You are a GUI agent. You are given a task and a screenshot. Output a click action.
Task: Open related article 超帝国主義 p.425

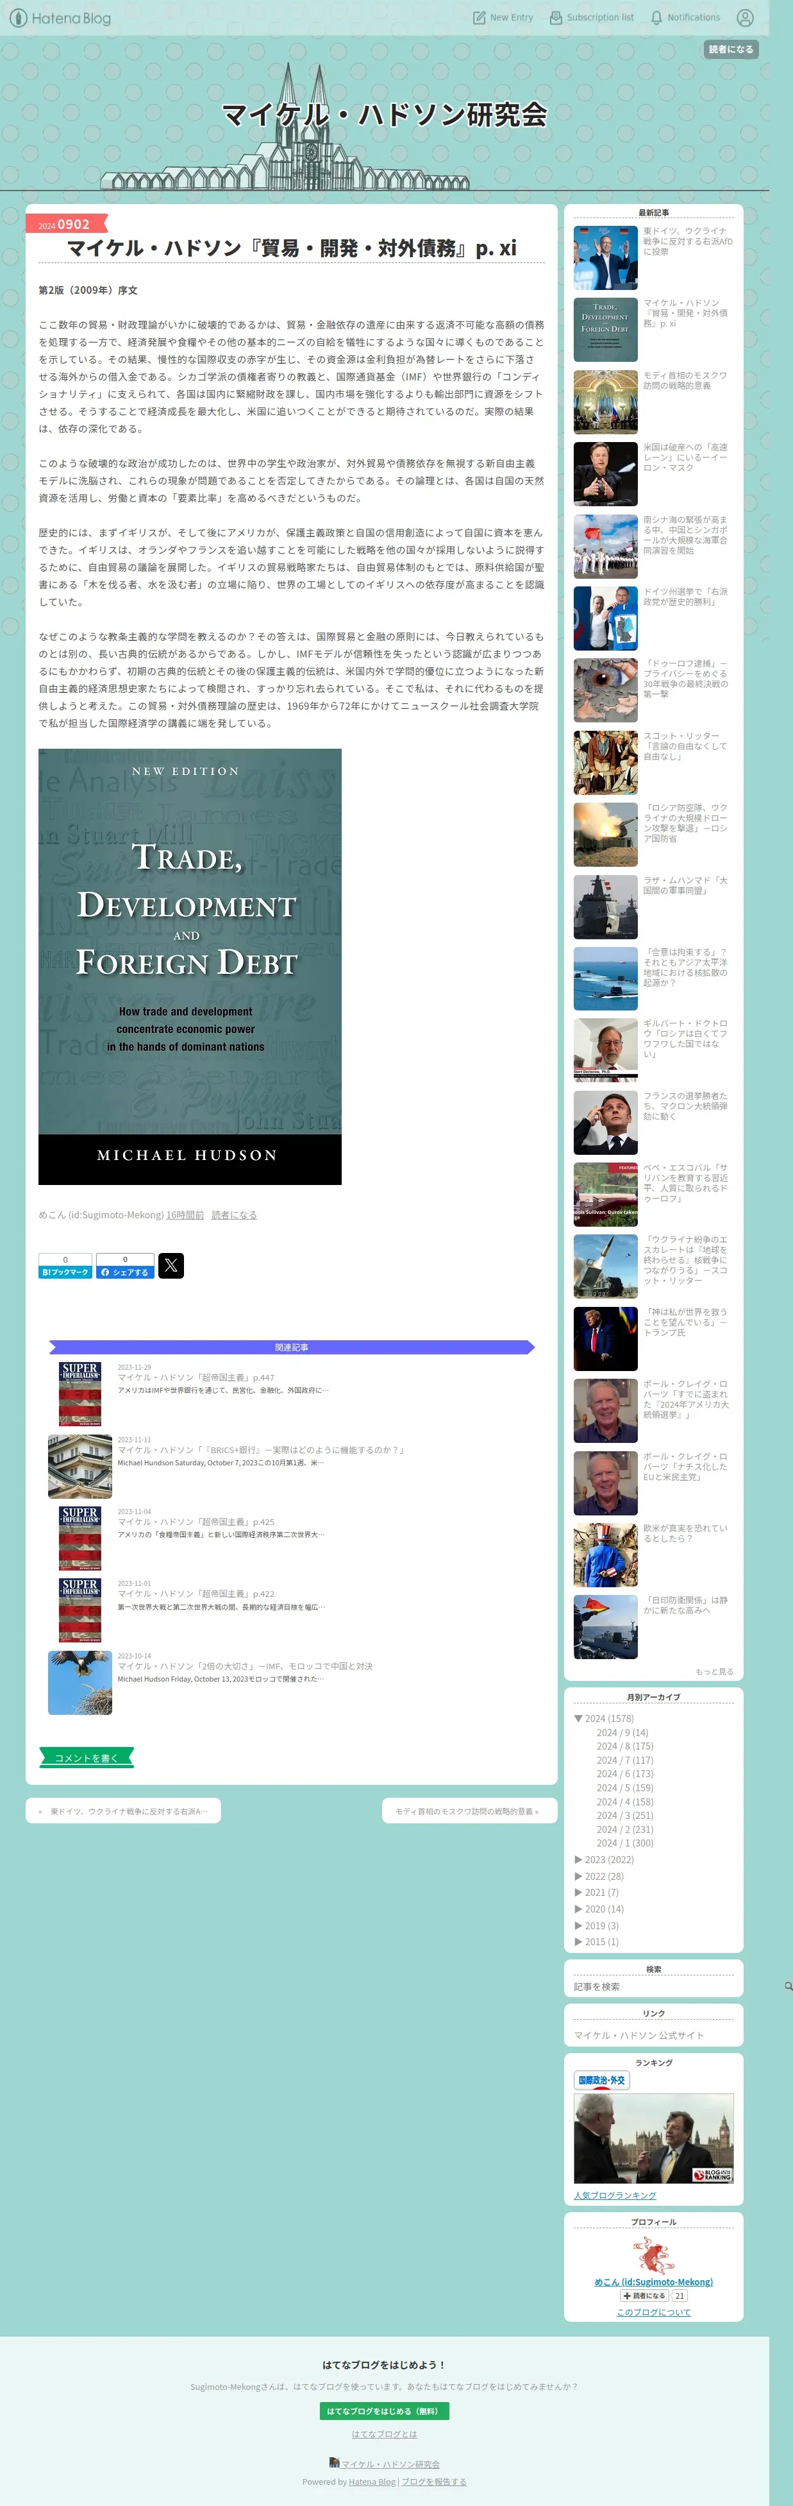click(x=196, y=1522)
